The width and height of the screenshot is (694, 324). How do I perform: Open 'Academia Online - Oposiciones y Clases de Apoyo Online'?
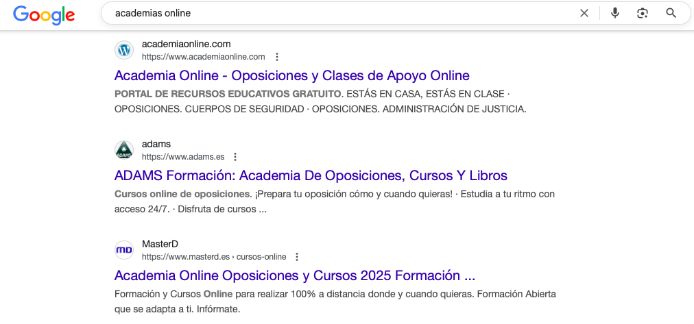291,75
